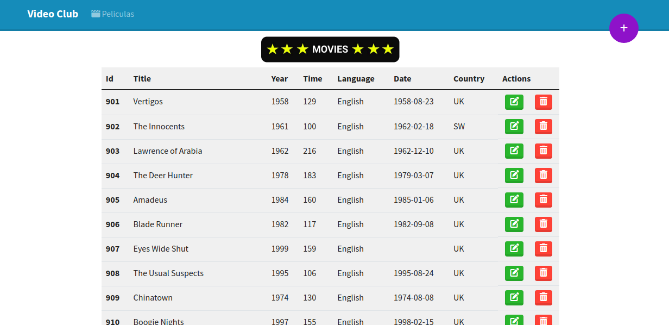This screenshot has height=325, width=669.
Task: Click date 1958-08-23
Action: (x=414, y=102)
